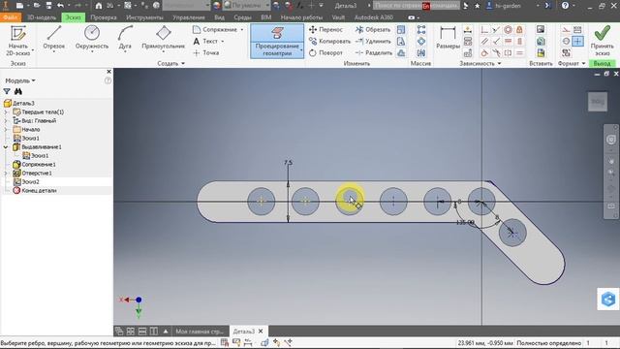The width and height of the screenshot is (620, 349).
Task: Click the search help input field
Action: point(416,6)
